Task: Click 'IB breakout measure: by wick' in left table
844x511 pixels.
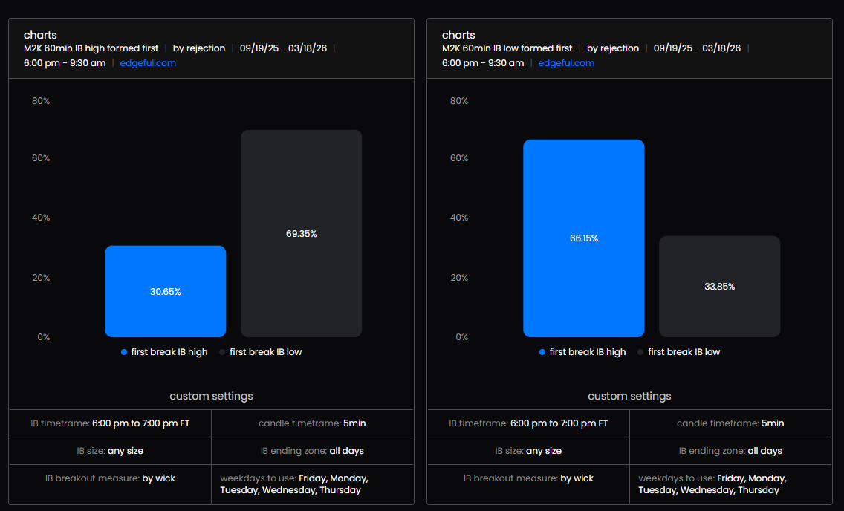Action: coord(111,478)
